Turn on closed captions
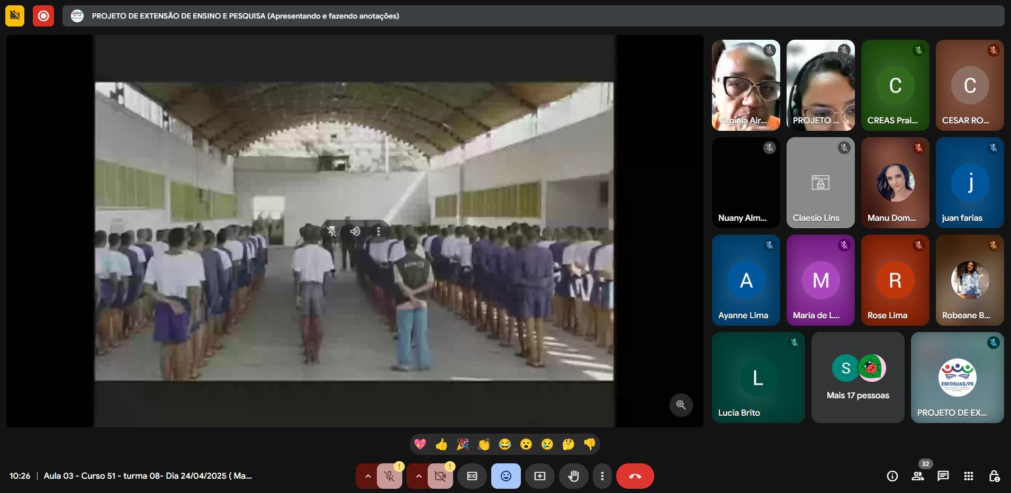1011x493 pixels. tap(472, 476)
